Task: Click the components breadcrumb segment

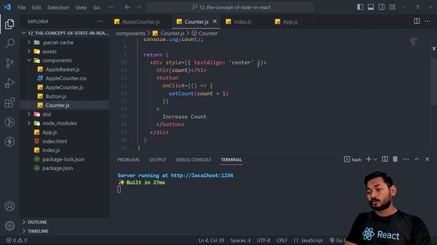Action: click(x=130, y=33)
